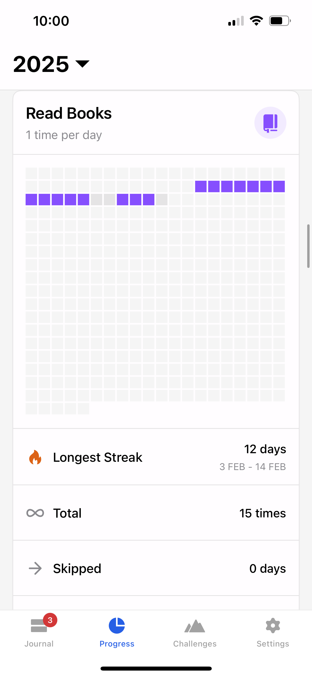Tap the purple book habit icon

click(x=270, y=123)
